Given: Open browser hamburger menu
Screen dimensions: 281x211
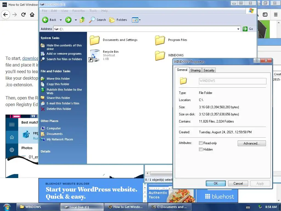Looking at the screenshot, I should coord(276,15).
